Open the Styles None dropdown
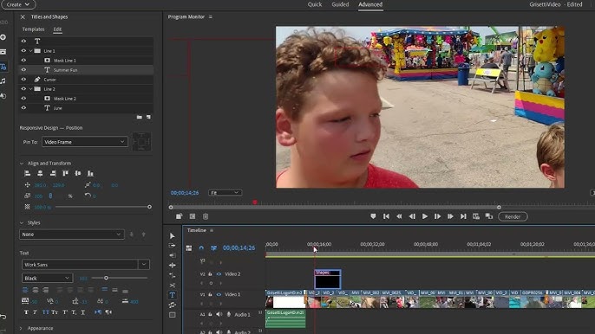This screenshot has height=334, width=595. pyautogui.click(x=72, y=234)
